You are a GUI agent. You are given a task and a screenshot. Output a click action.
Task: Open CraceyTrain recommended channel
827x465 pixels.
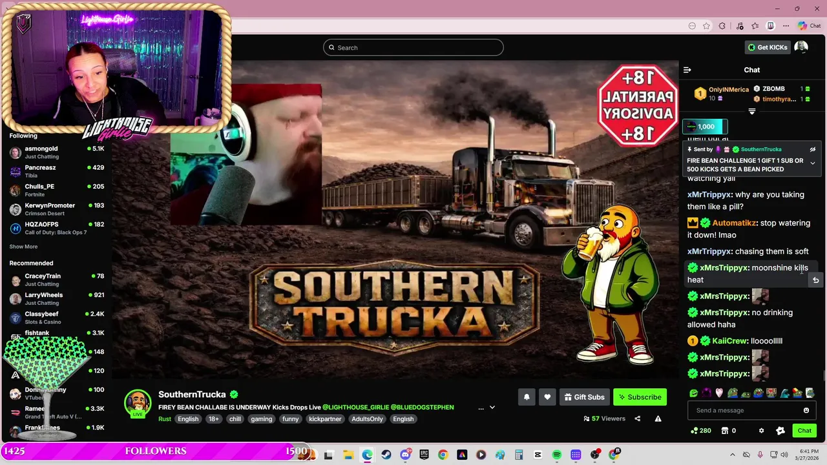(56, 280)
